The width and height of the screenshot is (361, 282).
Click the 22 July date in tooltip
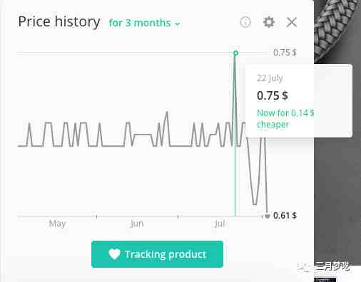(270, 78)
